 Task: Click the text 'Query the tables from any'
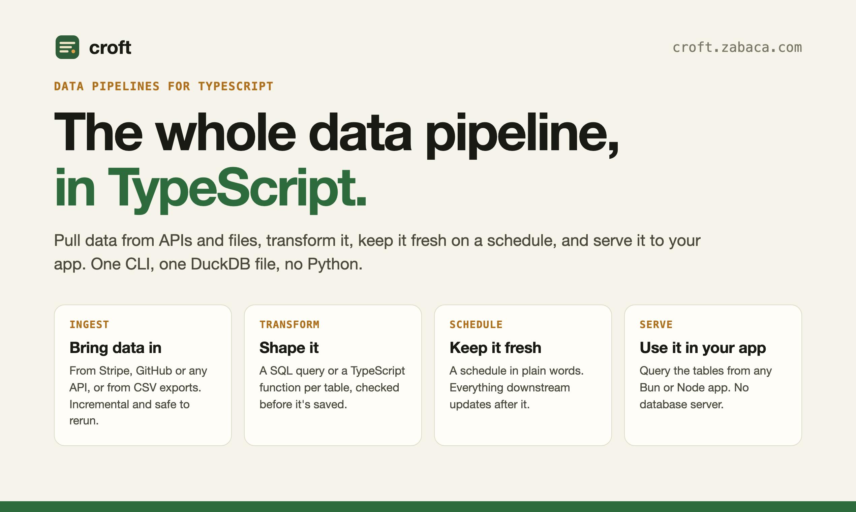(x=705, y=371)
